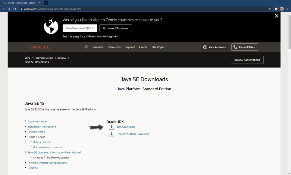Viewport: 291px width, 175px height.
Task: Select the Java SE Downloads browser tab
Action: (x=22, y=3)
